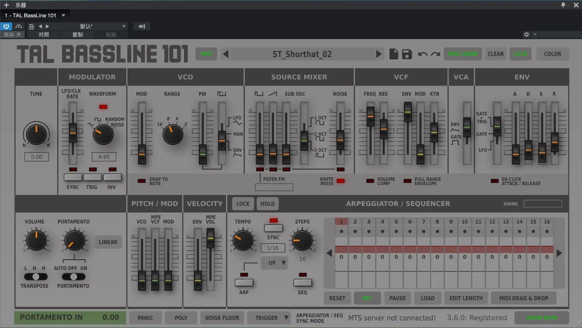Open the host gear settings icon

click(526, 35)
